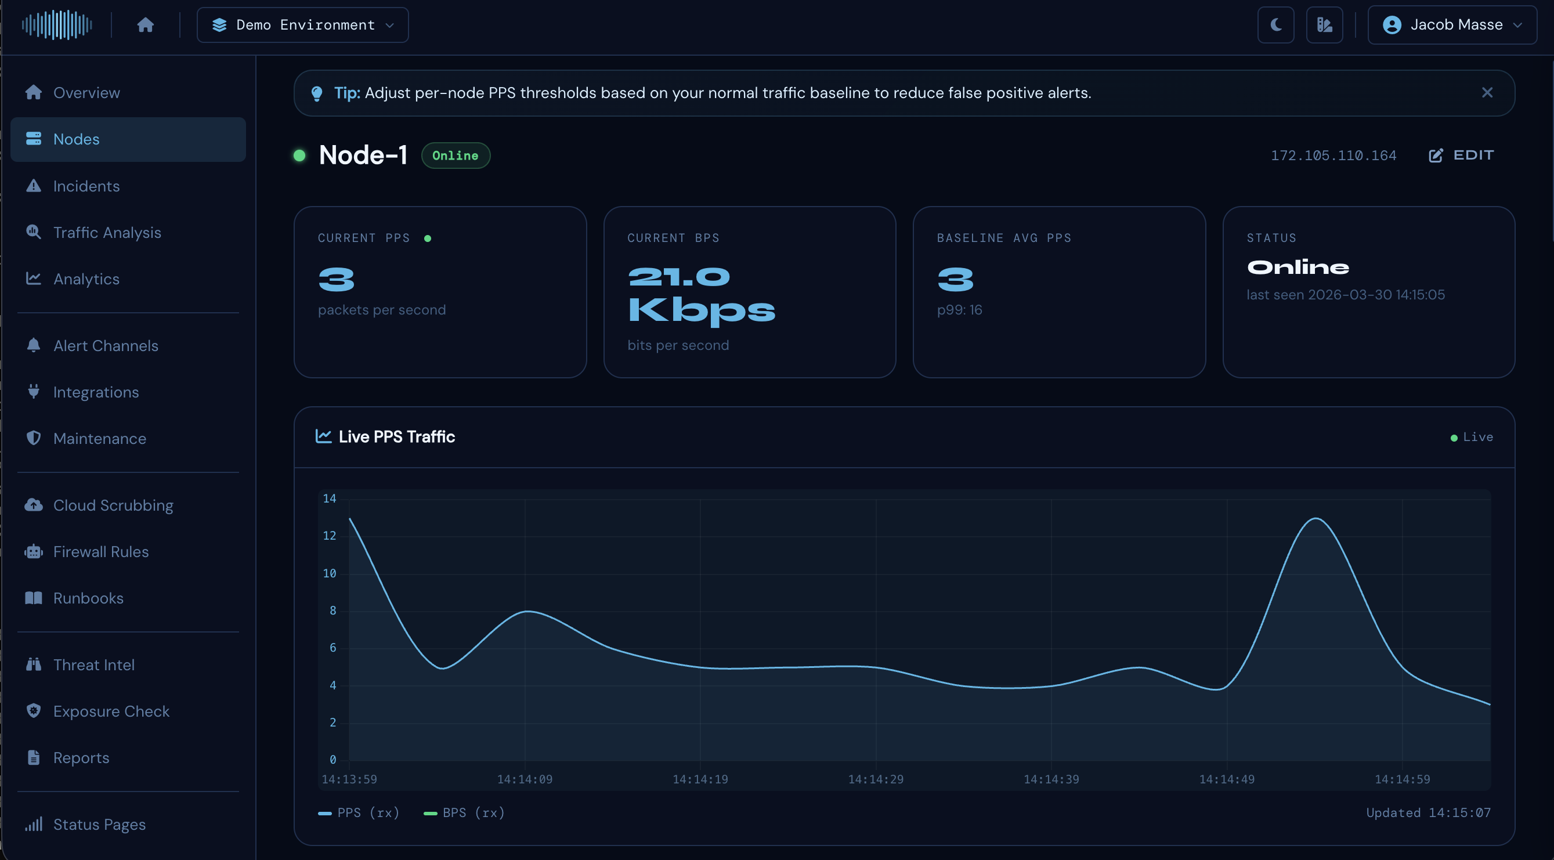Click the green Online status badge
This screenshot has height=860, width=1554.
[x=456, y=155]
